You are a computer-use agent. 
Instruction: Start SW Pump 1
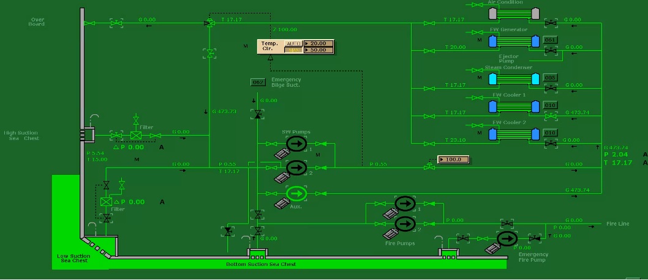point(296,144)
